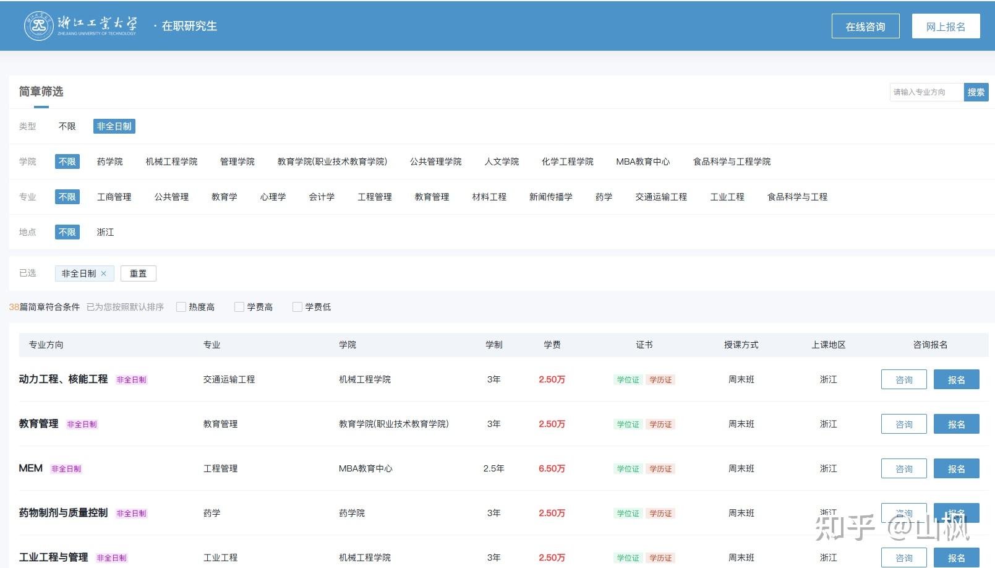
Task: Open 网上报名 online registration button
Action: coord(946,27)
